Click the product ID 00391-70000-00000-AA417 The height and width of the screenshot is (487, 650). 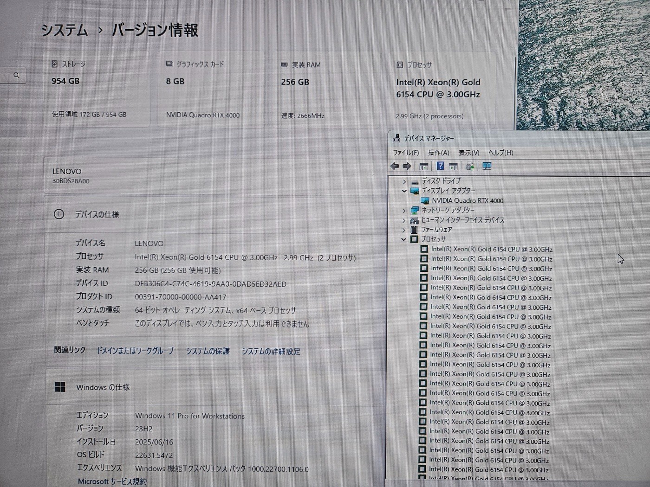[180, 297]
